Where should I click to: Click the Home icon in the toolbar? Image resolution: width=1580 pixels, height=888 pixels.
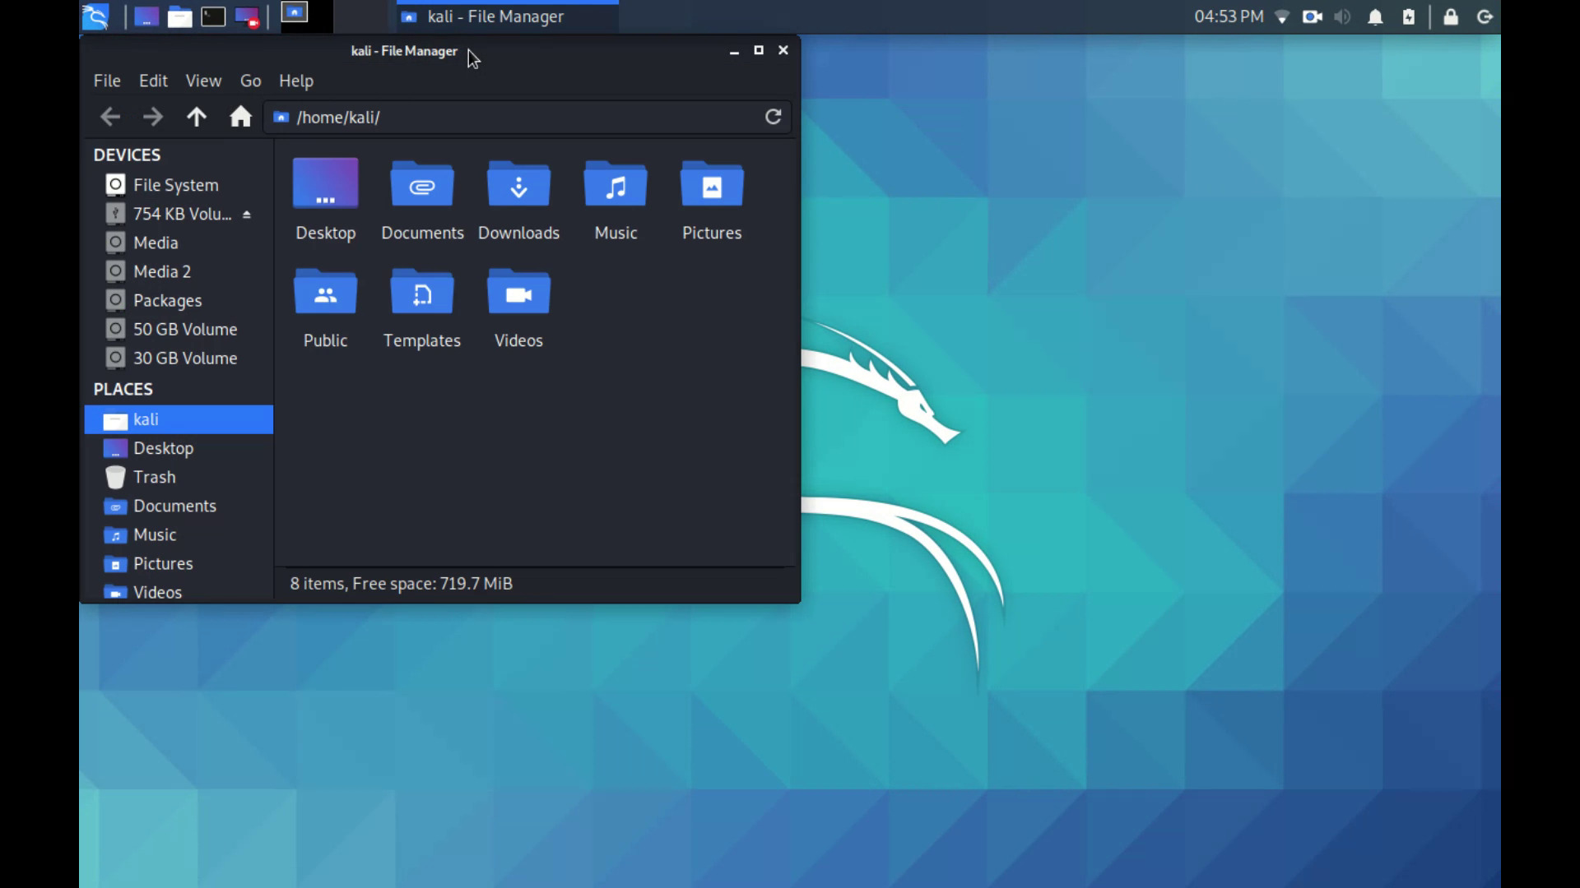240,117
